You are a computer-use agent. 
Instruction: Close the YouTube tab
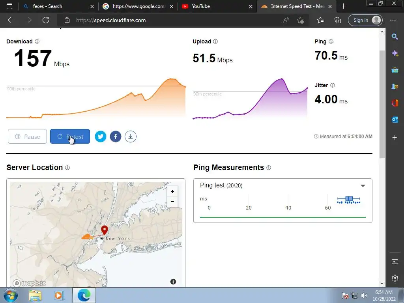tap(251, 6)
